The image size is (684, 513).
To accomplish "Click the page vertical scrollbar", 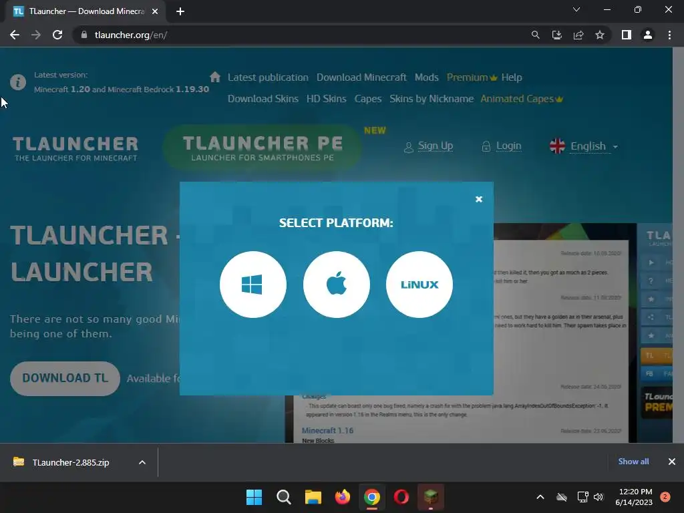I will 678,244.
